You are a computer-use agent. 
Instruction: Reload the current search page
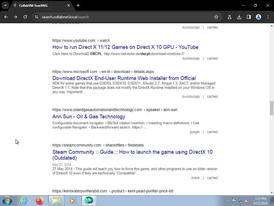point(25,17)
